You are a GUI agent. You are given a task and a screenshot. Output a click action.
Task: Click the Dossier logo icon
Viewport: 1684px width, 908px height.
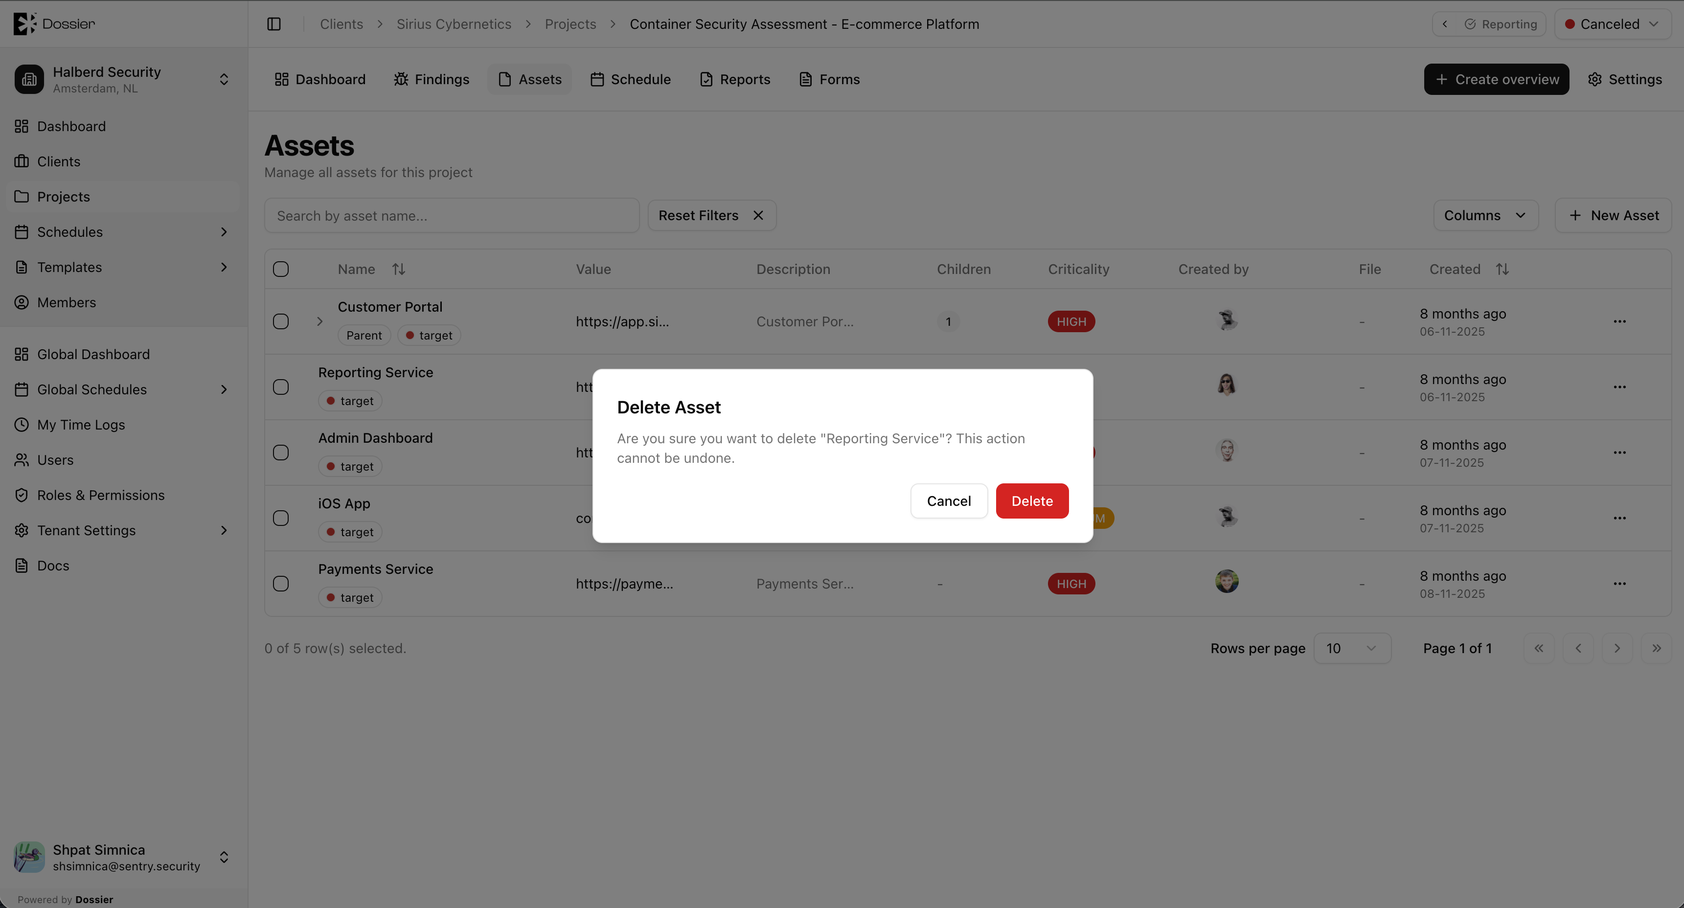point(24,23)
